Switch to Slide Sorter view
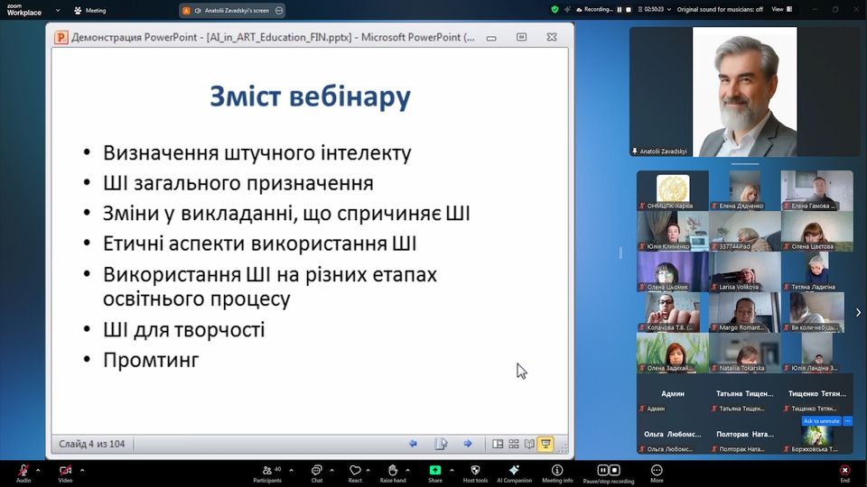The height and width of the screenshot is (487, 867). 514,444
